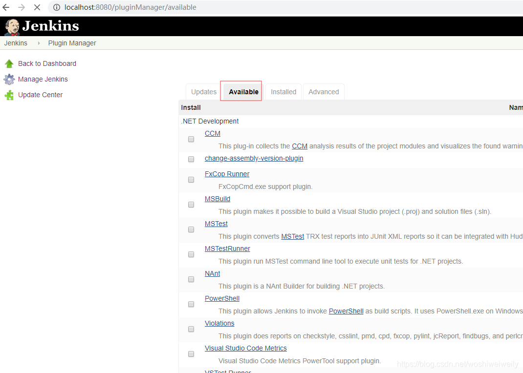Viewport: 523px width, 373px height.
Task: Open the Violations plugin link
Action: point(219,323)
